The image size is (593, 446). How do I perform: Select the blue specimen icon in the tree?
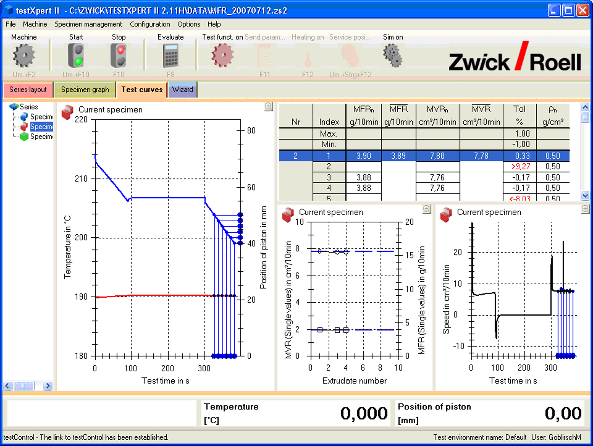(24, 117)
